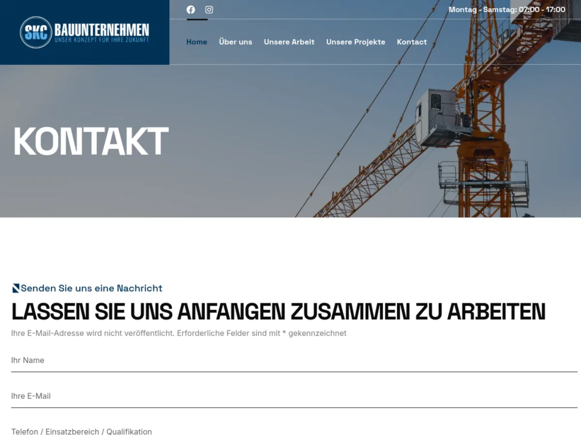581x435 pixels.
Task: Click the 'Ihre E-Mail-Adresse wird nicht veröffentlicht' note
Action: (179, 333)
